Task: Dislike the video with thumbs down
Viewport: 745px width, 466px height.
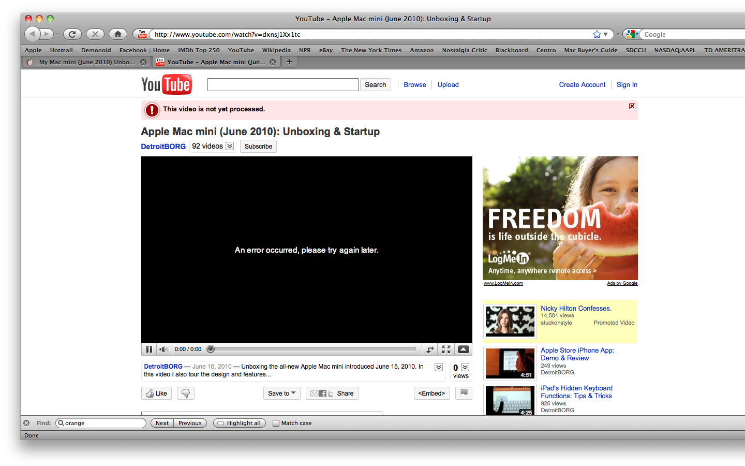Action: 186,394
